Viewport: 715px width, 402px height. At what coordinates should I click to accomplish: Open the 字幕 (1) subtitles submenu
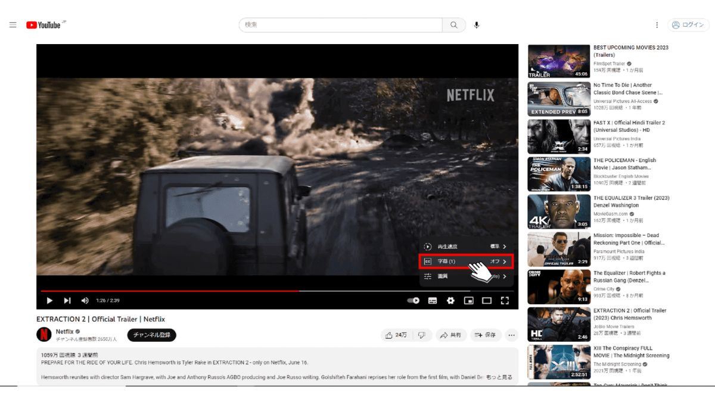click(x=465, y=261)
